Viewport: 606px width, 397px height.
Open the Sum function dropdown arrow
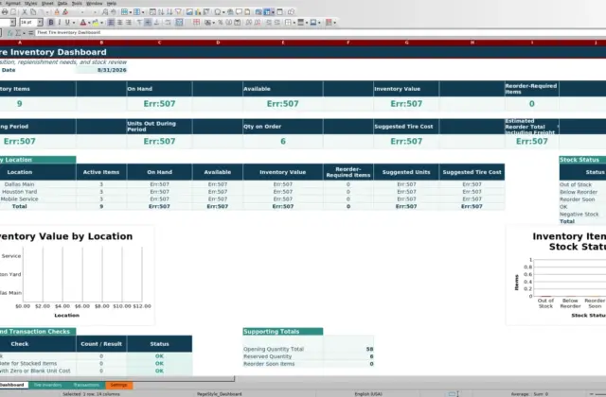pos(24,33)
